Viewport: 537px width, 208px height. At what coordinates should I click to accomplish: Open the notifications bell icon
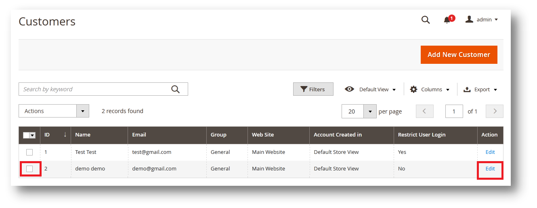[x=447, y=20]
